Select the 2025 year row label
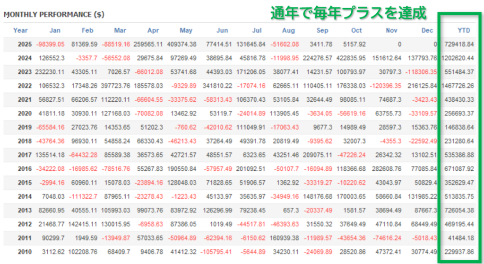Viewport: 484px width, 264px height. click(x=25, y=44)
